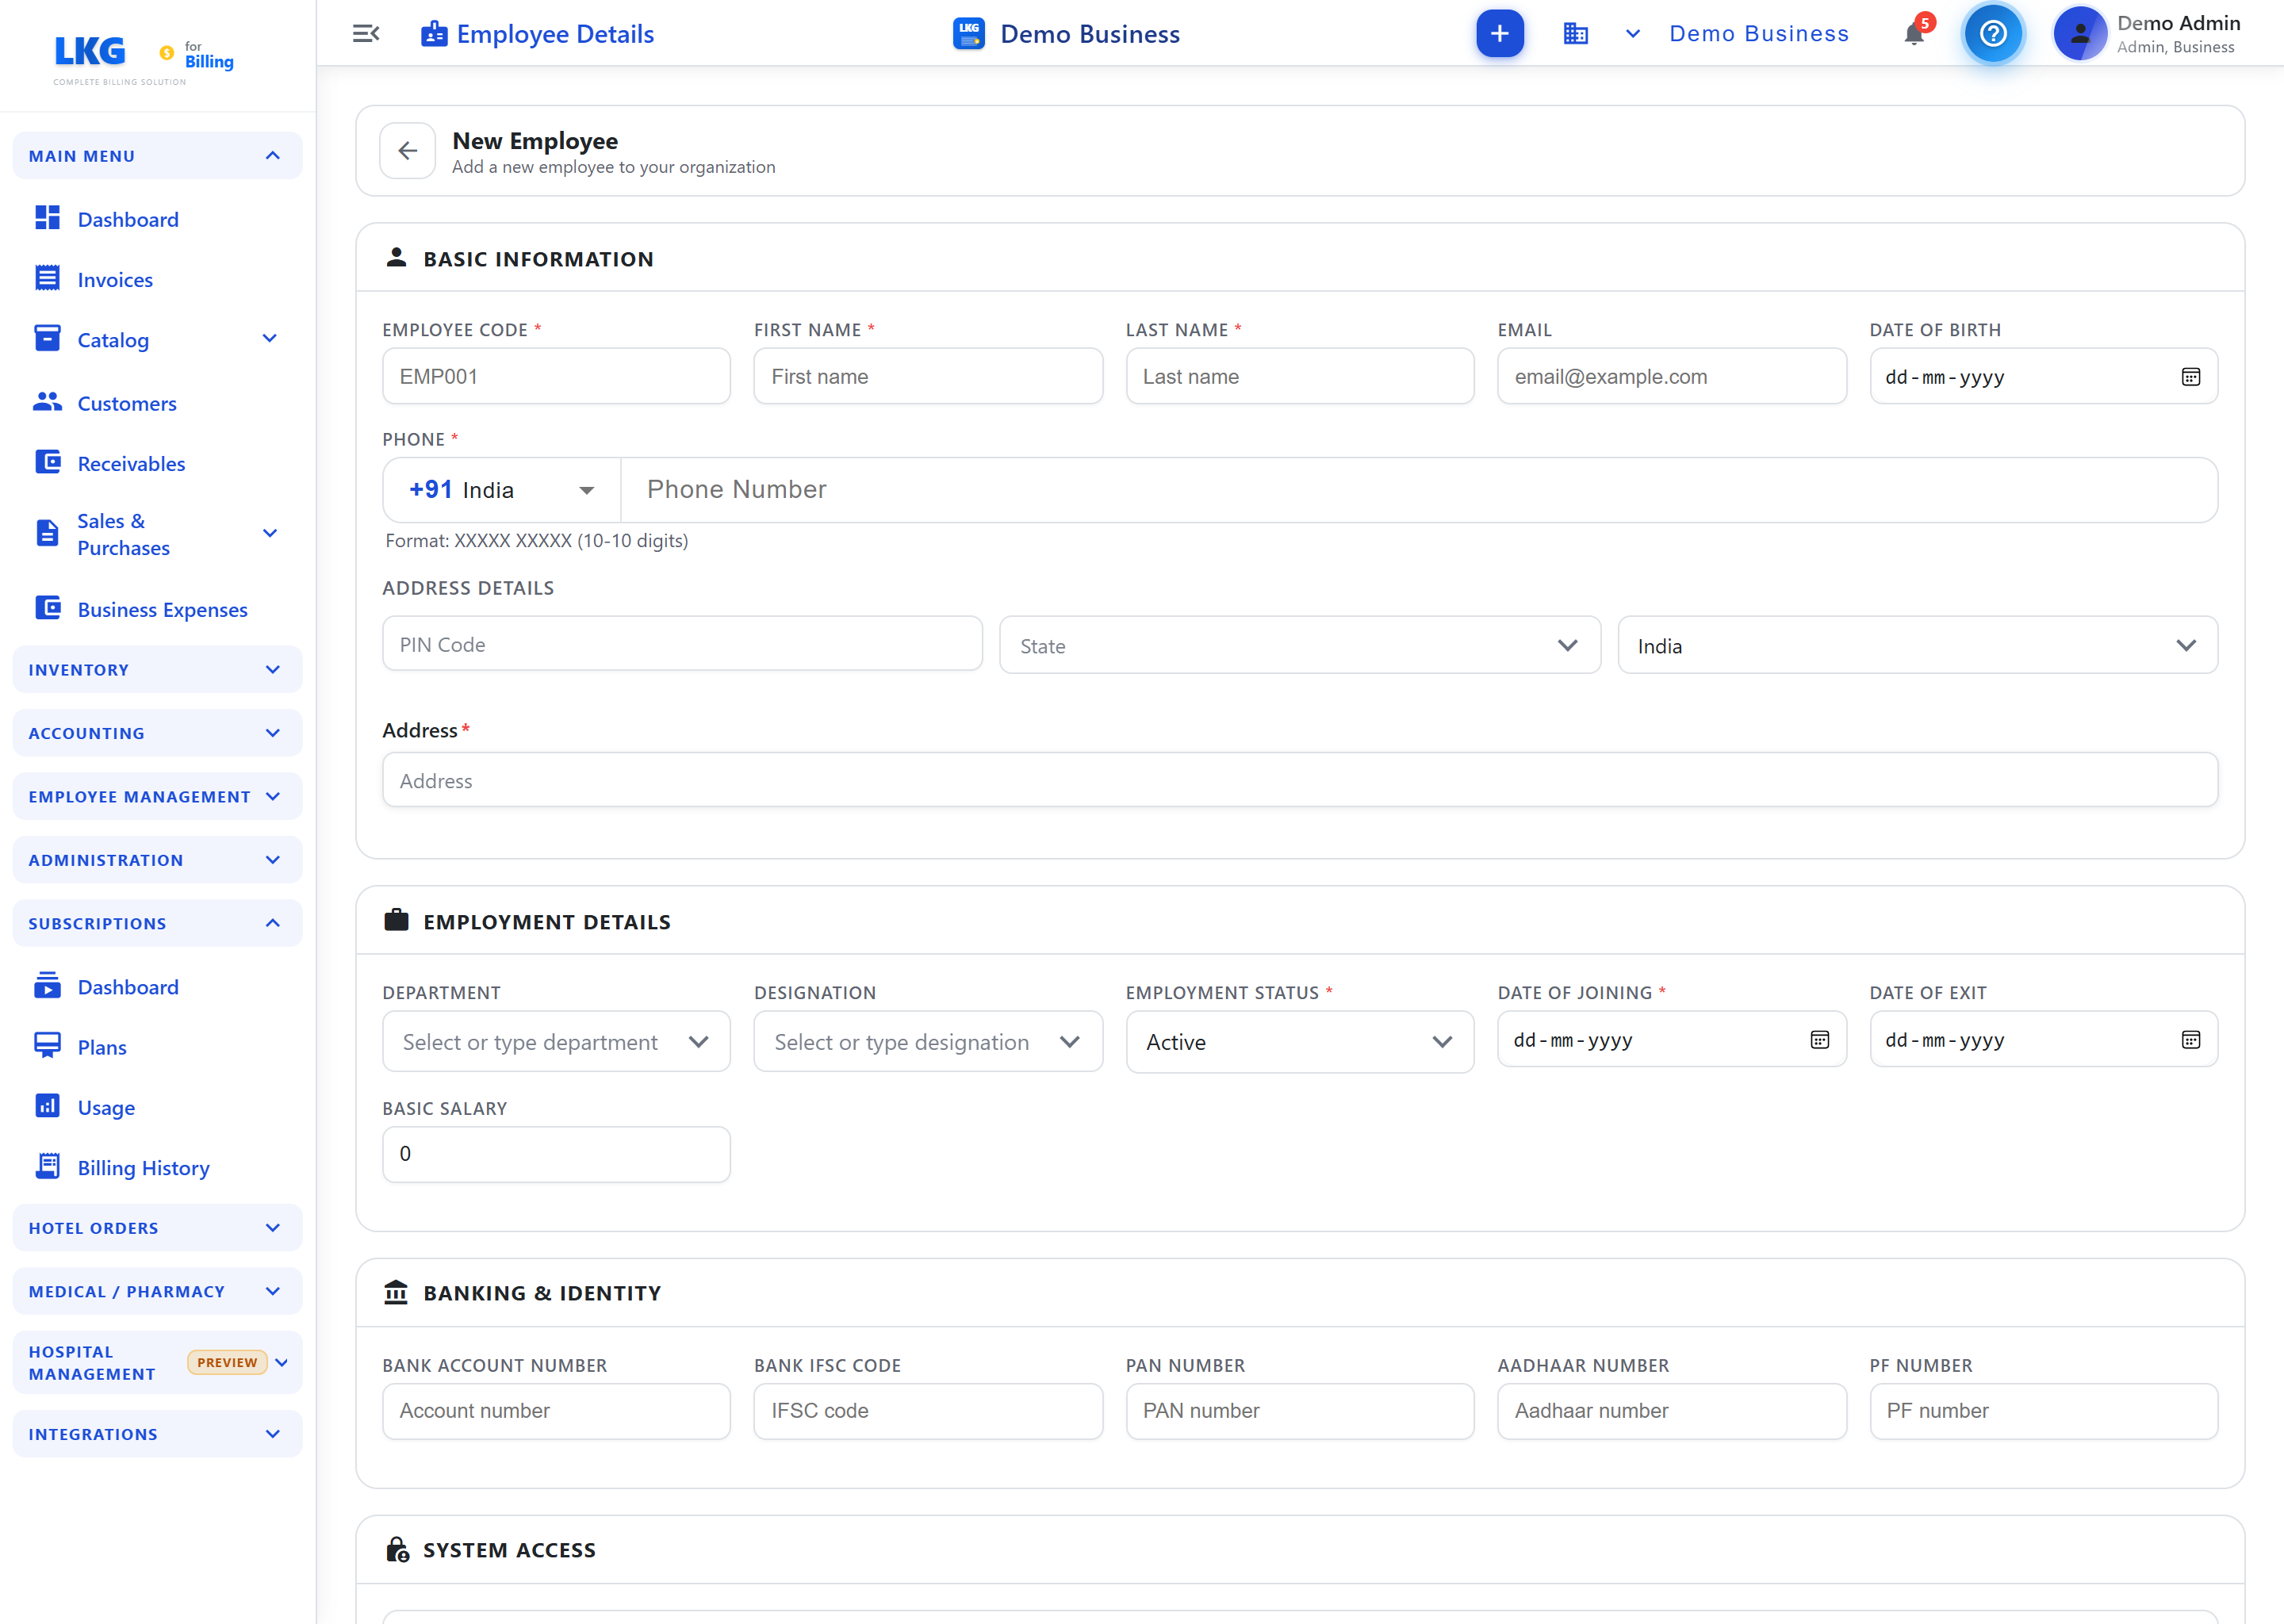Screen dimensions: 2284x1624
Task: Expand the Employee Management section
Action: click(157, 796)
